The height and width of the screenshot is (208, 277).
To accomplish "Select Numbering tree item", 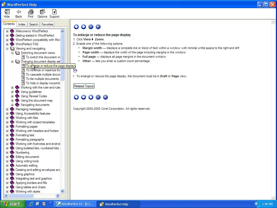I will pos(22,152).
